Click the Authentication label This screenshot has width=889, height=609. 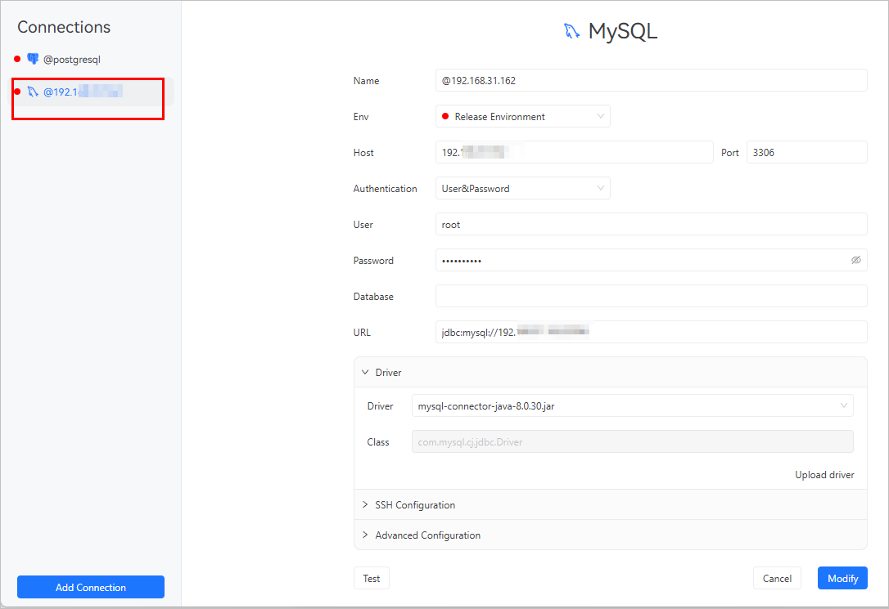click(385, 189)
